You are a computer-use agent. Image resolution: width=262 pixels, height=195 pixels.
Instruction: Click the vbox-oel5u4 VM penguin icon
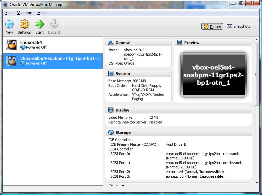11,61
